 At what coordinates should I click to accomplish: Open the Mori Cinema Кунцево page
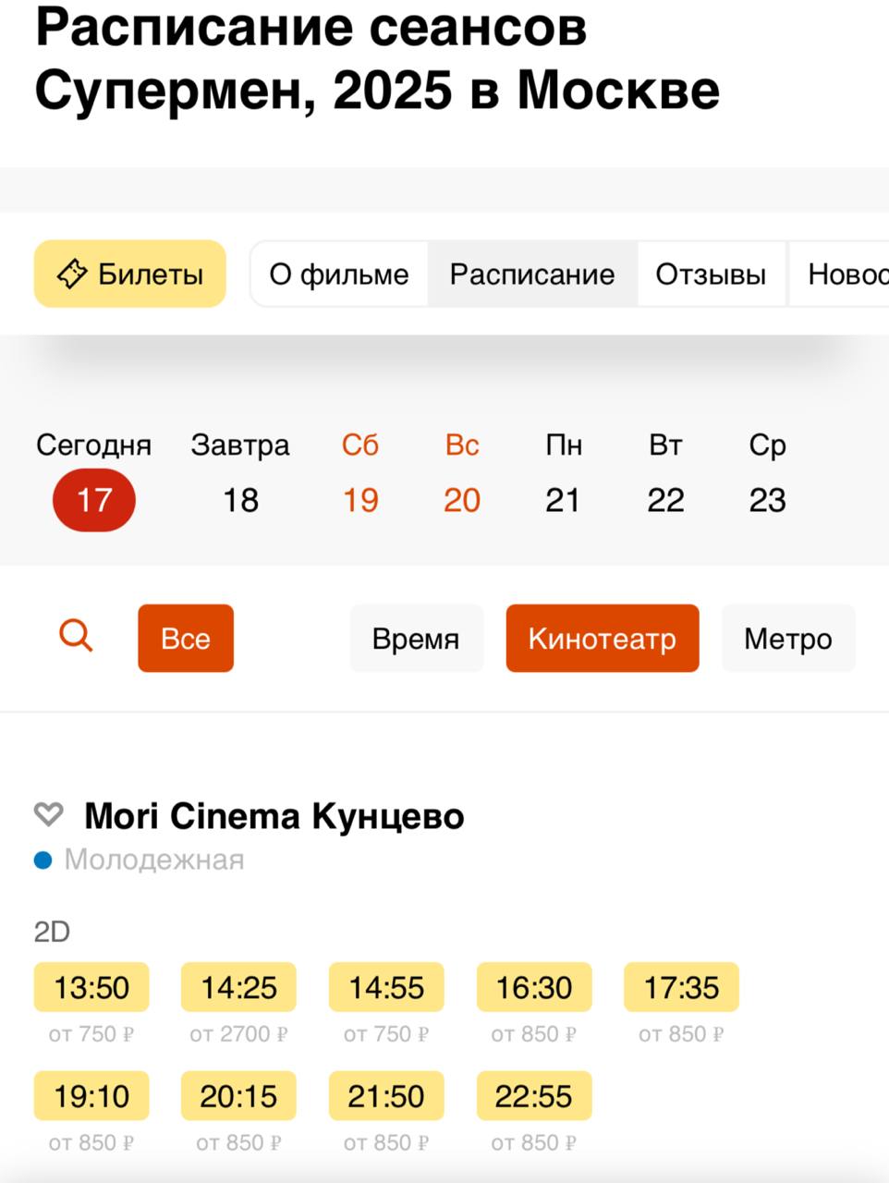click(274, 816)
